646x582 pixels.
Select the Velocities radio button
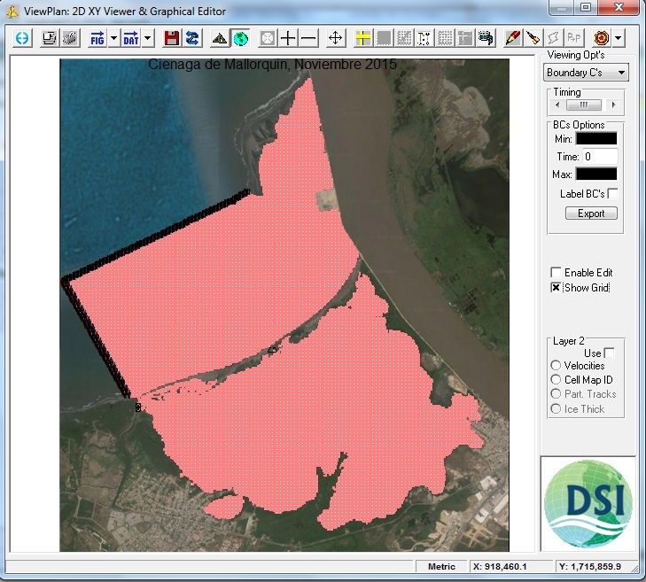pos(556,365)
